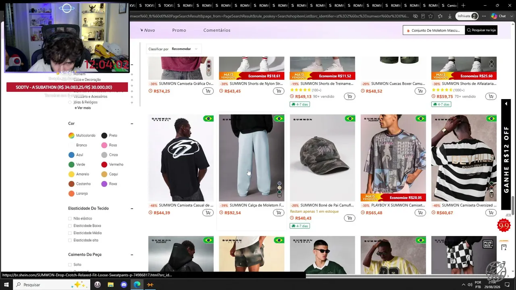Screen dimensions: 516x290
Task: Add SUMWON Shorts de Alfaiataria R$59,75 to cart
Action: click(491, 96)
